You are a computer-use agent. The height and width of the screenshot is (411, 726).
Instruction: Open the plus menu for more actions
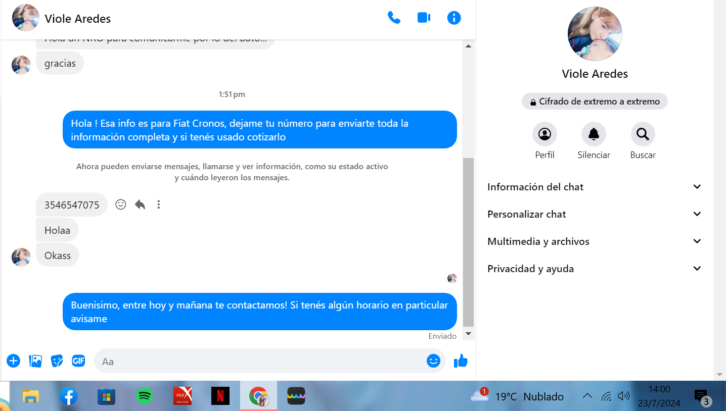[x=13, y=361]
